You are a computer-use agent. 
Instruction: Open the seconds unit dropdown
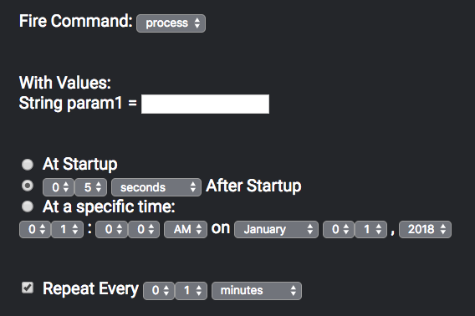[x=156, y=187]
